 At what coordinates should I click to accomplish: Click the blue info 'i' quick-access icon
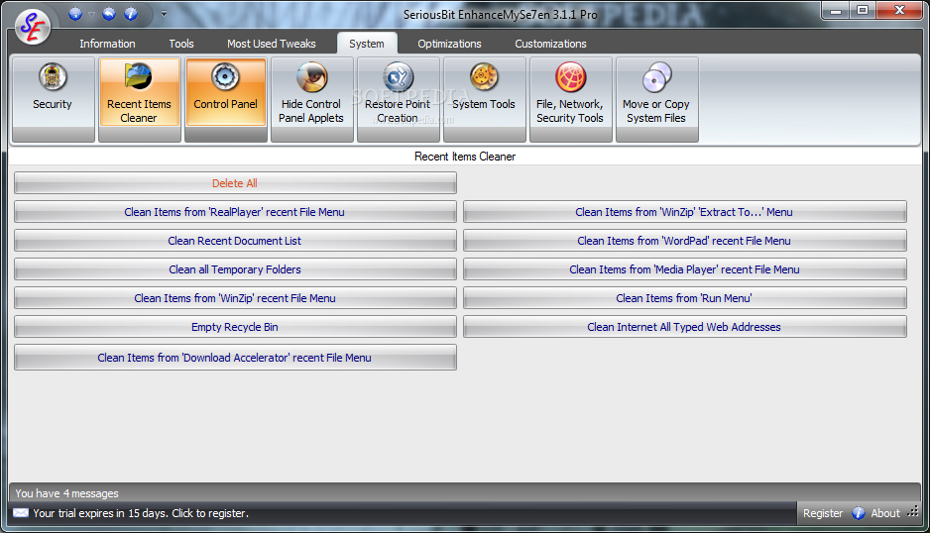(x=131, y=14)
